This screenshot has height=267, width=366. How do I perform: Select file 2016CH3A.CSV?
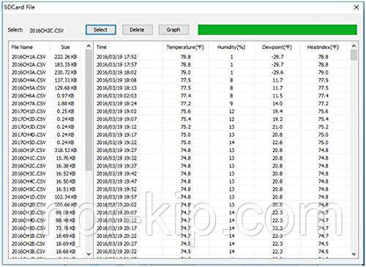click(29, 72)
